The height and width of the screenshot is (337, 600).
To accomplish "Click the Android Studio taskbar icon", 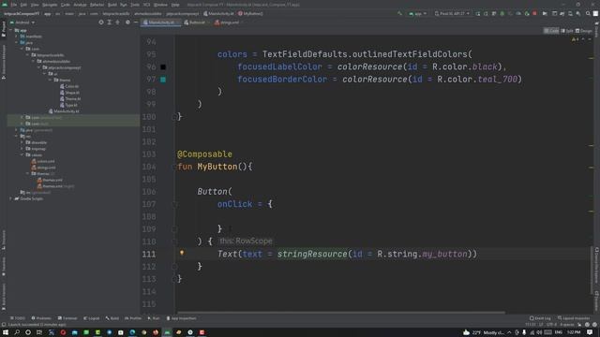I will (167, 332).
